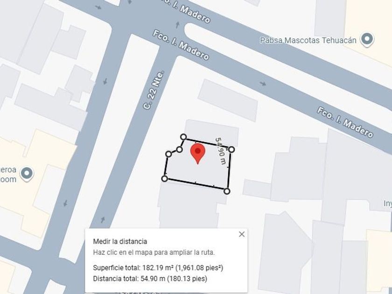Click the C. 22 Nte. street label
392x294 pixels.
154,90
